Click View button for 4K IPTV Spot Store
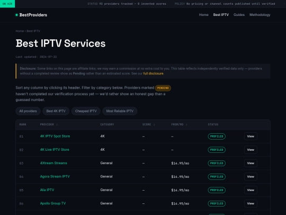The width and height of the screenshot is (286, 215). [x=251, y=136]
